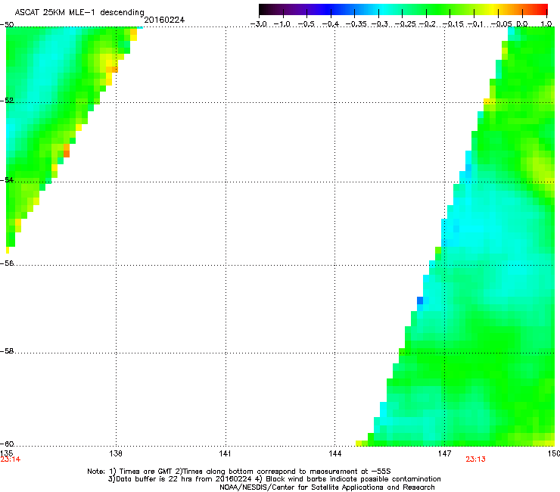Click the dark blue cell in right swath
Screen dimensions: 560x492
[x=420, y=300]
